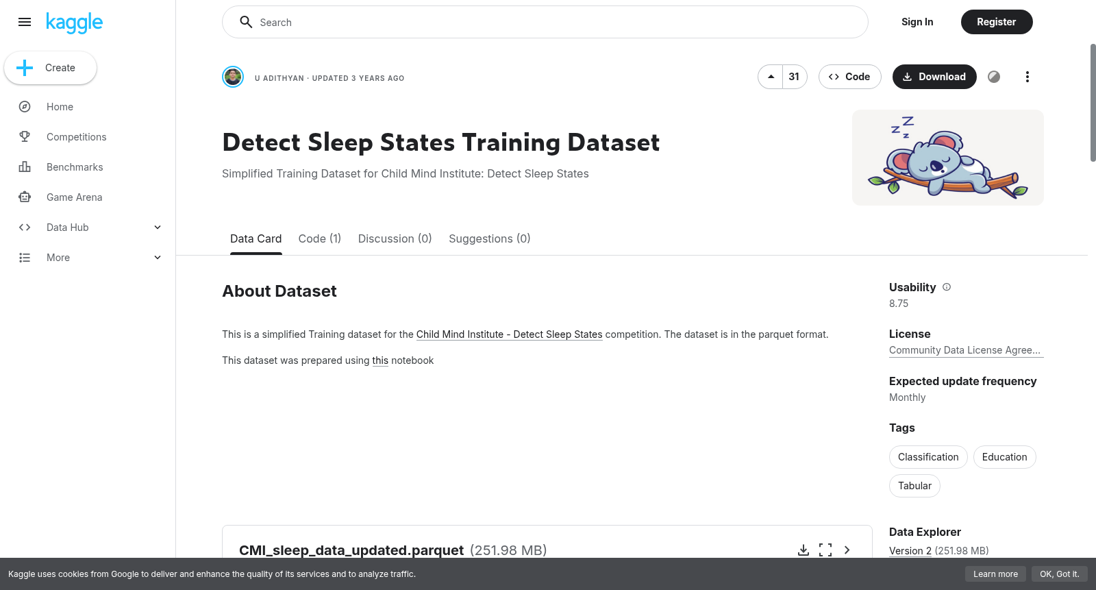Open Child Mind Institute competition link
The image size is (1096, 590).
509,334
